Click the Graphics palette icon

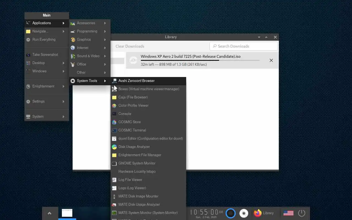[x=73, y=40]
